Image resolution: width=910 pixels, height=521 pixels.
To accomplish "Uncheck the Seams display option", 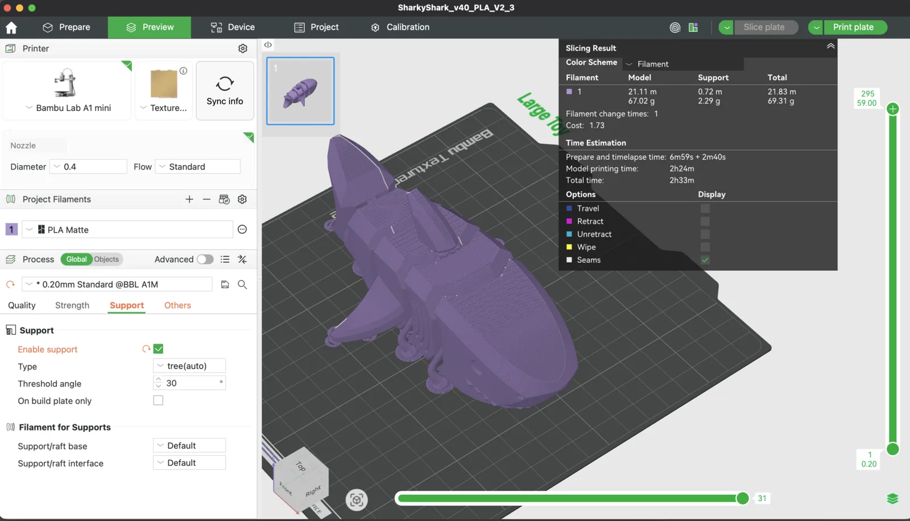I will click(705, 260).
